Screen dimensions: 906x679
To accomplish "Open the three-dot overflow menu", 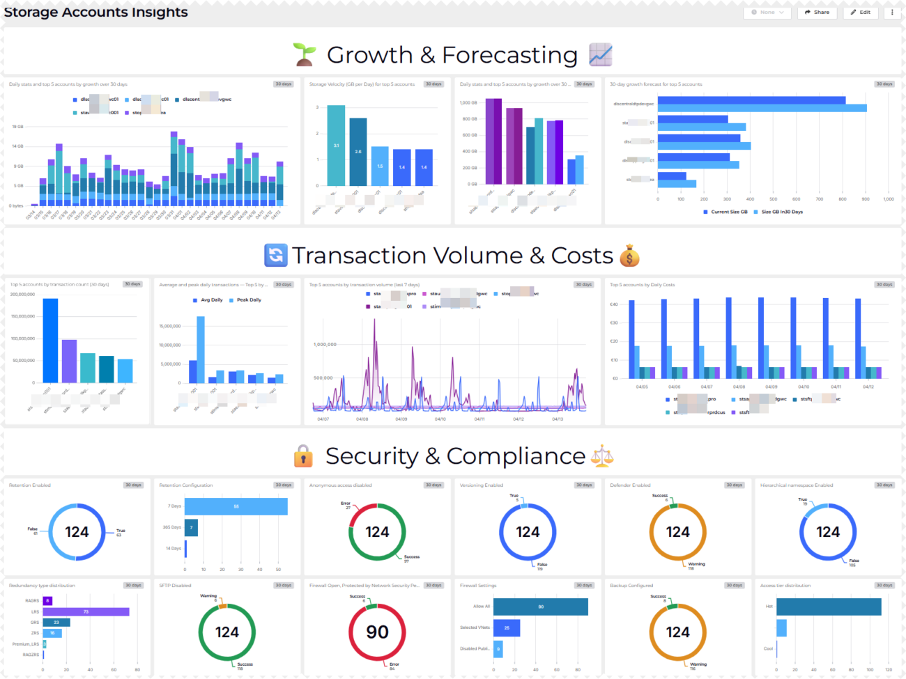I will tap(893, 12).
